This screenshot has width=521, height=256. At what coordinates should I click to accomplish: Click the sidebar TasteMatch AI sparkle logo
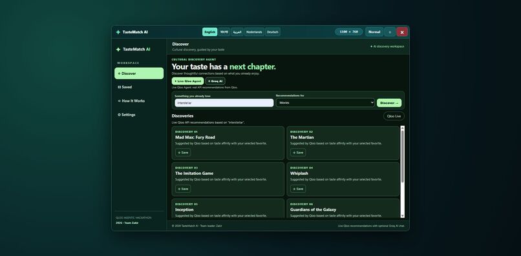click(x=118, y=50)
